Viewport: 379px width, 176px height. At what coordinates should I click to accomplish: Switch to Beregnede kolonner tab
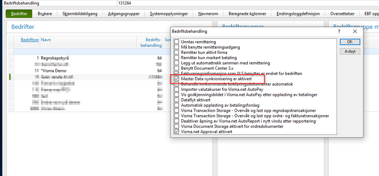[247, 14]
